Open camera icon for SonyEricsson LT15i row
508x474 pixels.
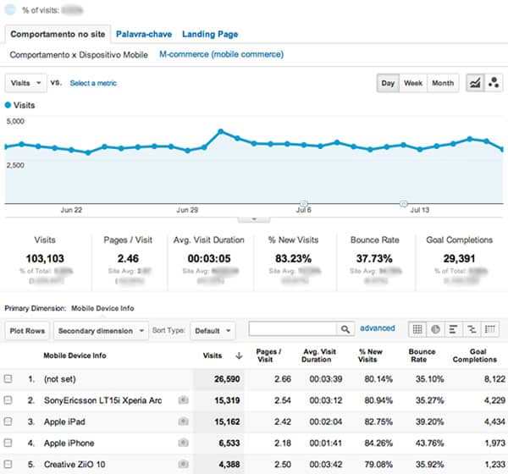point(183,400)
